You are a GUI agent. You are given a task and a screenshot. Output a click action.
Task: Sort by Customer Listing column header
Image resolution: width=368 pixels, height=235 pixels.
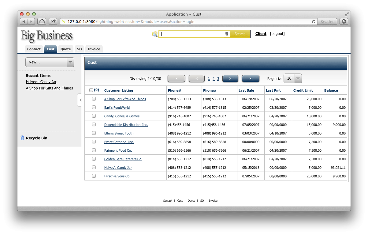click(x=119, y=90)
